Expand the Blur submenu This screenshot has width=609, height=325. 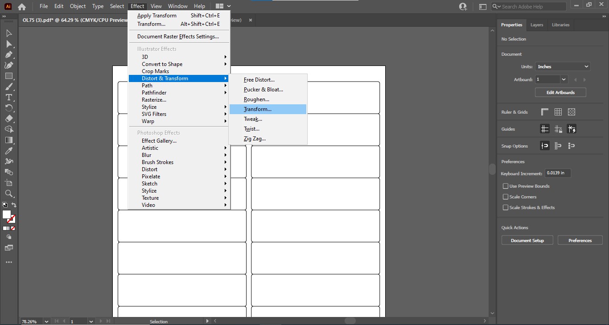pos(179,155)
